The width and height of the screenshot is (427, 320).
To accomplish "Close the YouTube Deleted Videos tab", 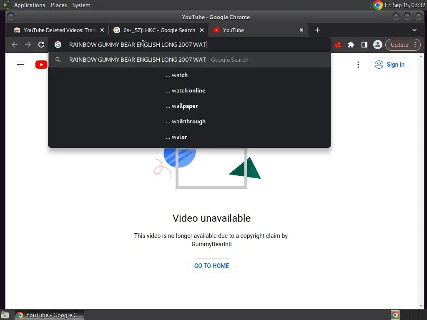I will (102, 30).
